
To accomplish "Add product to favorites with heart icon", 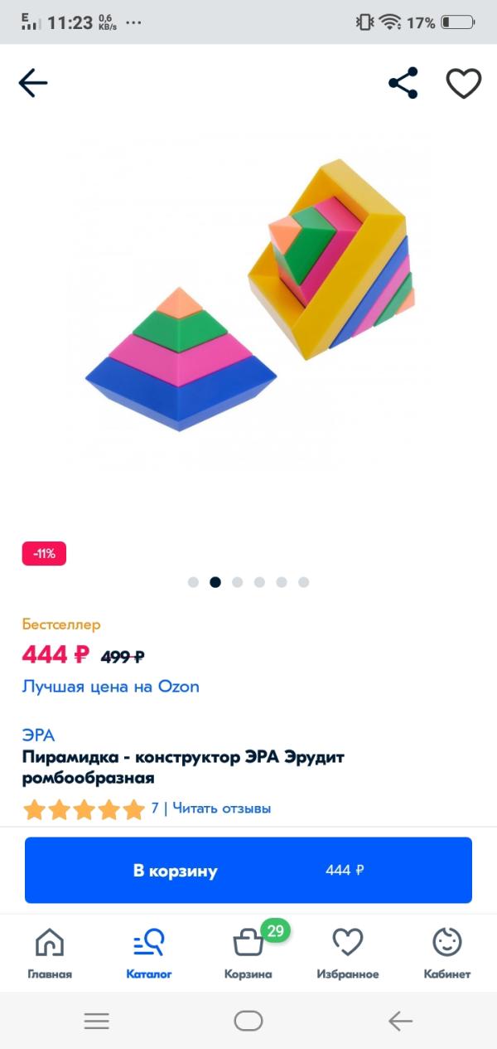I will click(464, 83).
